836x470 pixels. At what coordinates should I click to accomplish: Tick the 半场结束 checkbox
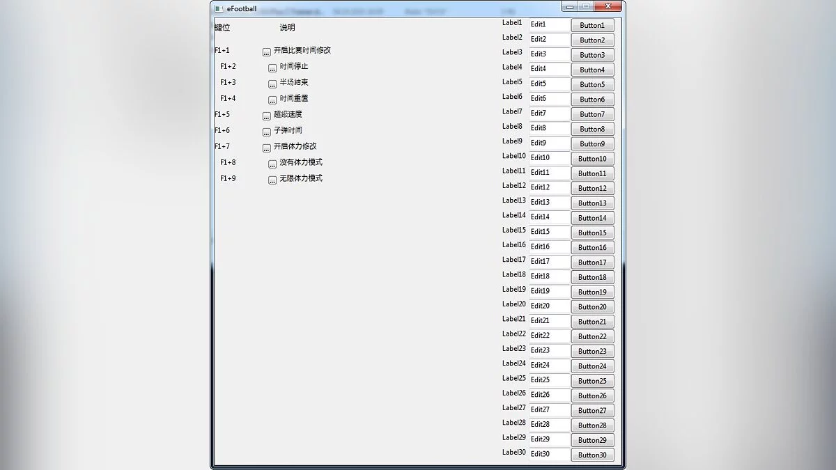(272, 84)
